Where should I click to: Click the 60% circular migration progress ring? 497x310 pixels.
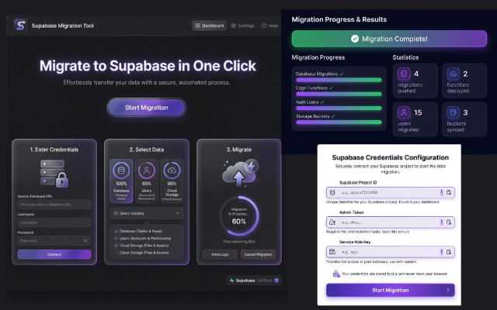[x=239, y=216]
